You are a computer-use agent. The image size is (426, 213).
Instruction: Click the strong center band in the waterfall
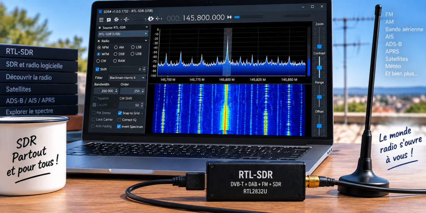(x=225, y=109)
